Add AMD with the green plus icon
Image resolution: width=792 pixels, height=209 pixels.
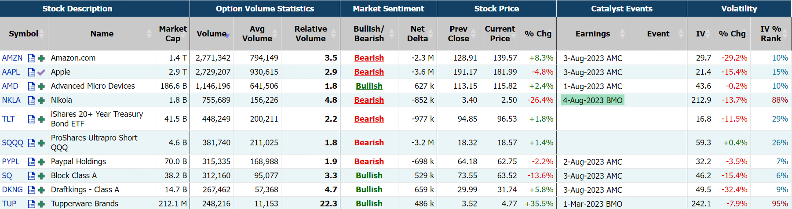(41, 86)
